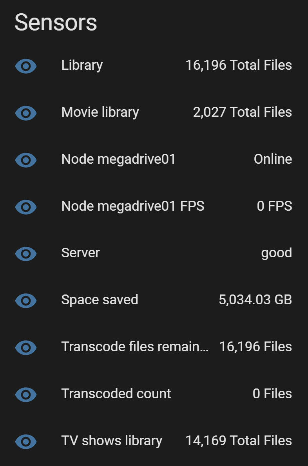This screenshot has height=466, width=308.
Task: Click the 16,196 Total Files value
Action: coord(239,65)
